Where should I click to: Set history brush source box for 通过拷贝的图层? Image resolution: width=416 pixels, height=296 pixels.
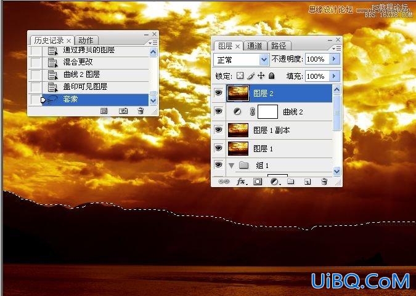[36, 51]
